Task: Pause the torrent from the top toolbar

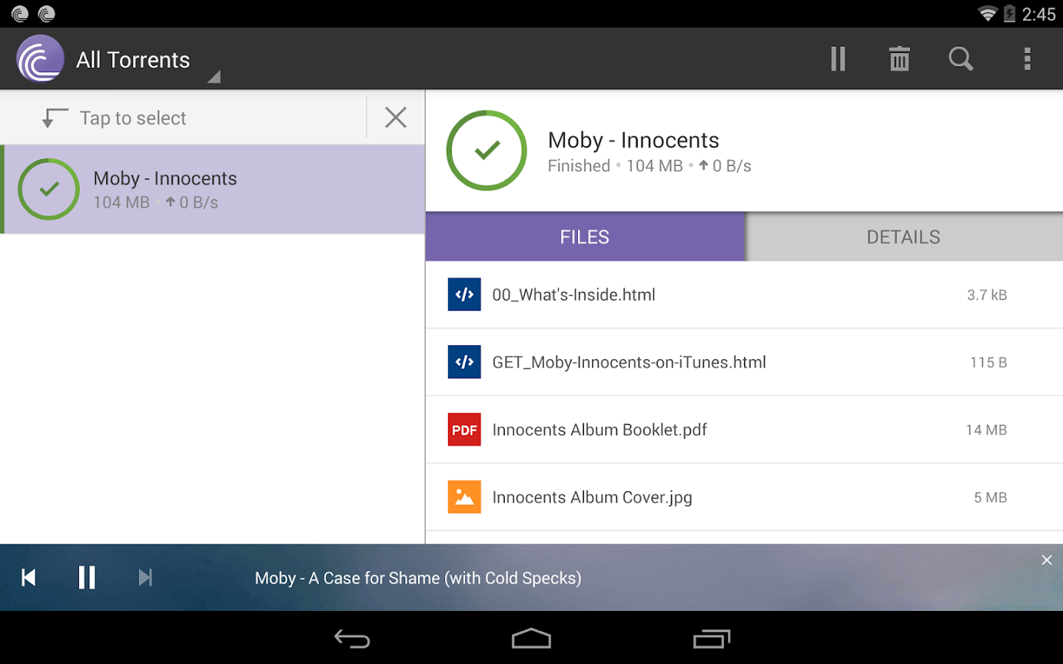Action: click(x=838, y=59)
